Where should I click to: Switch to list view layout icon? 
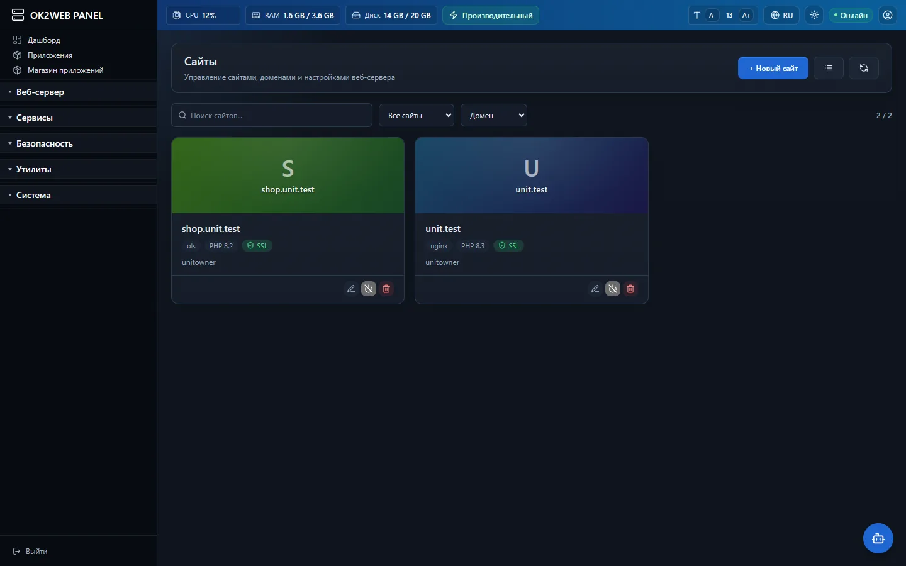829,68
